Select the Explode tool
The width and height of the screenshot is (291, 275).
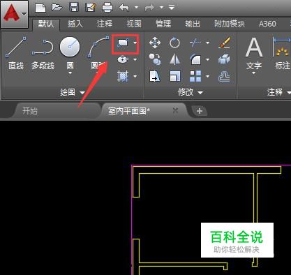point(224,59)
